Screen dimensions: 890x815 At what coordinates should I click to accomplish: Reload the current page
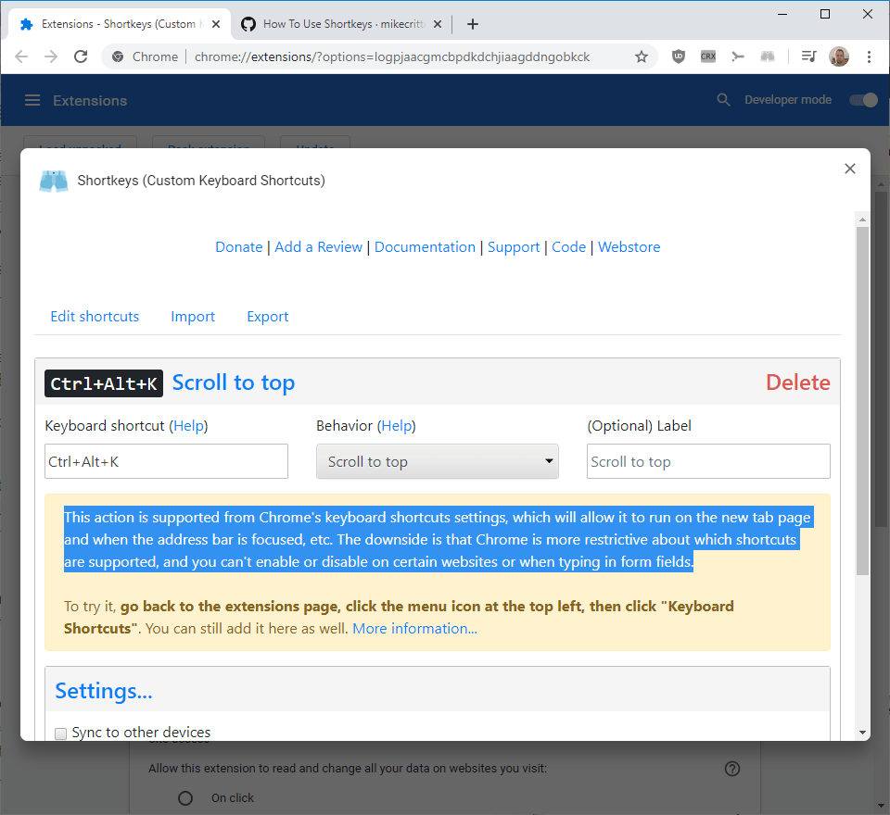click(x=81, y=56)
